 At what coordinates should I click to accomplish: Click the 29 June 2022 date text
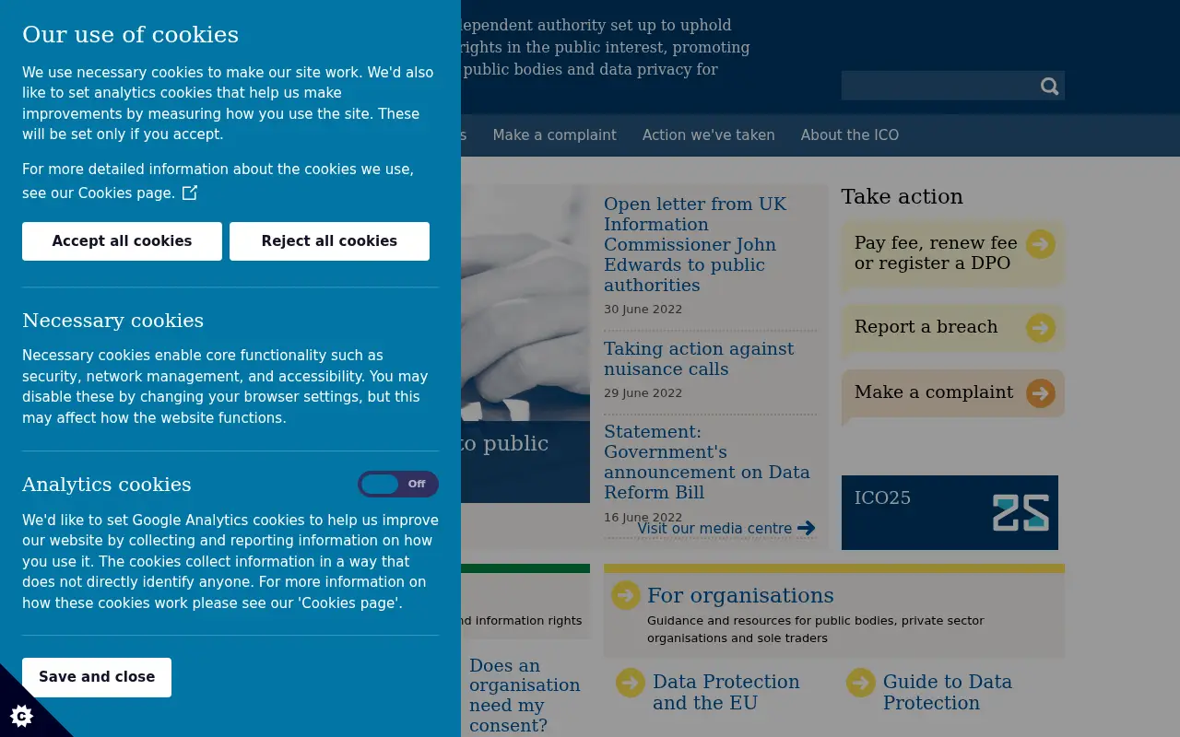(x=643, y=393)
